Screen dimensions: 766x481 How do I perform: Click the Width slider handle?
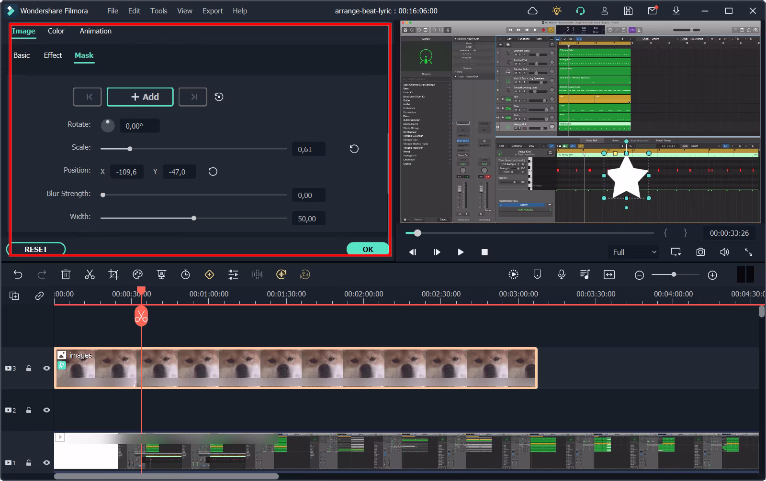click(x=194, y=218)
